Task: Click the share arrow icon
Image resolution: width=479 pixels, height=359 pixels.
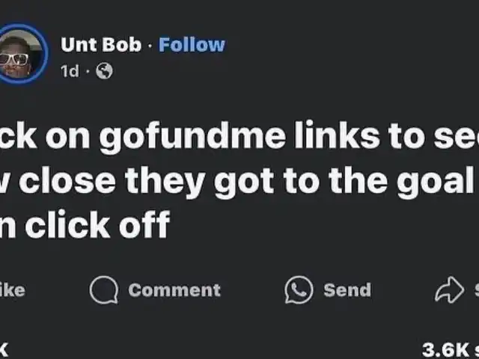Action: click(x=449, y=290)
